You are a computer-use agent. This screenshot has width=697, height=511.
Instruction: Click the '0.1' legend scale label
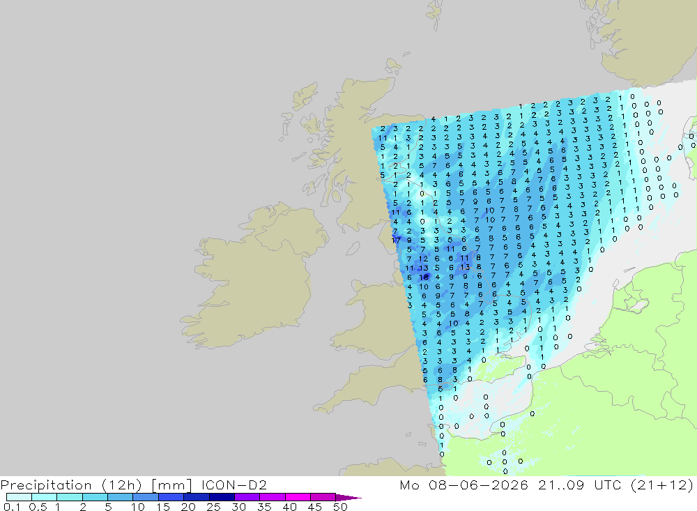(12, 507)
